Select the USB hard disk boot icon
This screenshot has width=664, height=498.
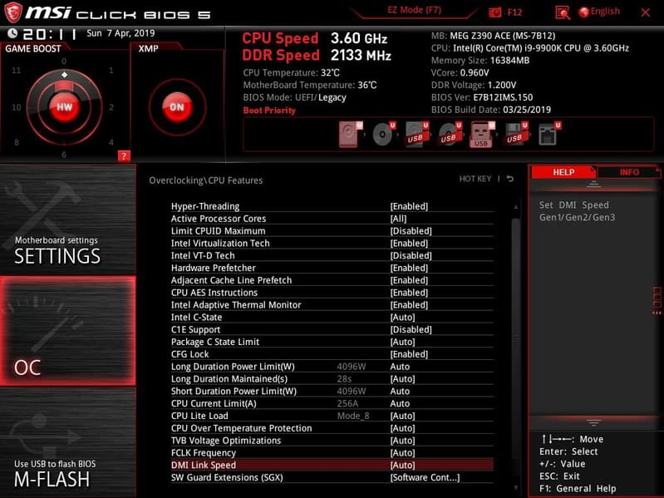coord(416,134)
